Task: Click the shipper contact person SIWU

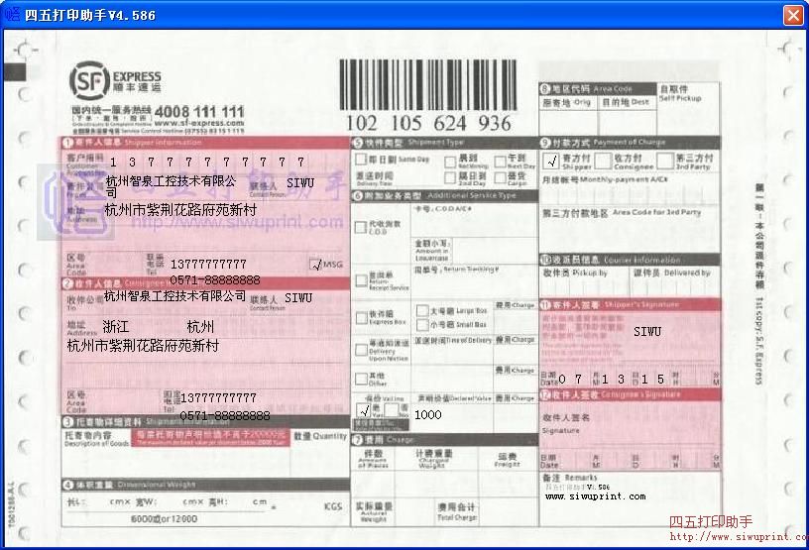Action: (x=300, y=182)
